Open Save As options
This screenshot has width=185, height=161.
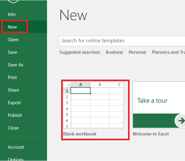(x=15, y=65)
